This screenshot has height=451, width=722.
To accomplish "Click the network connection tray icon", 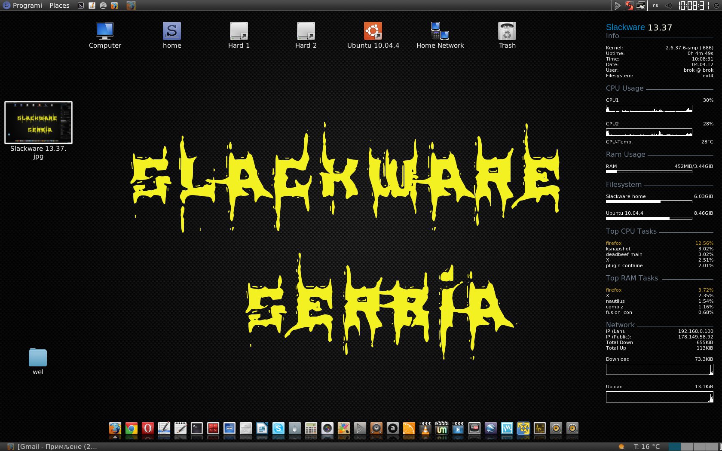I will tap(641, 6).
